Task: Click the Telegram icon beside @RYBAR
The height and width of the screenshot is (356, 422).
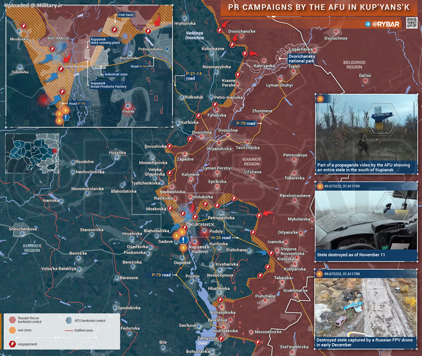Action: click(x=368, y=24)
